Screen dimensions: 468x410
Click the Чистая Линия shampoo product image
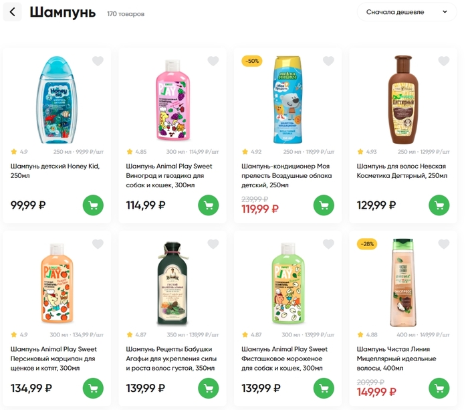pyautogui.click(x=402, y=283)
